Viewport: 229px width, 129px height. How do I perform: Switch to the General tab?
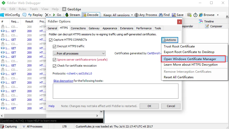click(52, 28)
